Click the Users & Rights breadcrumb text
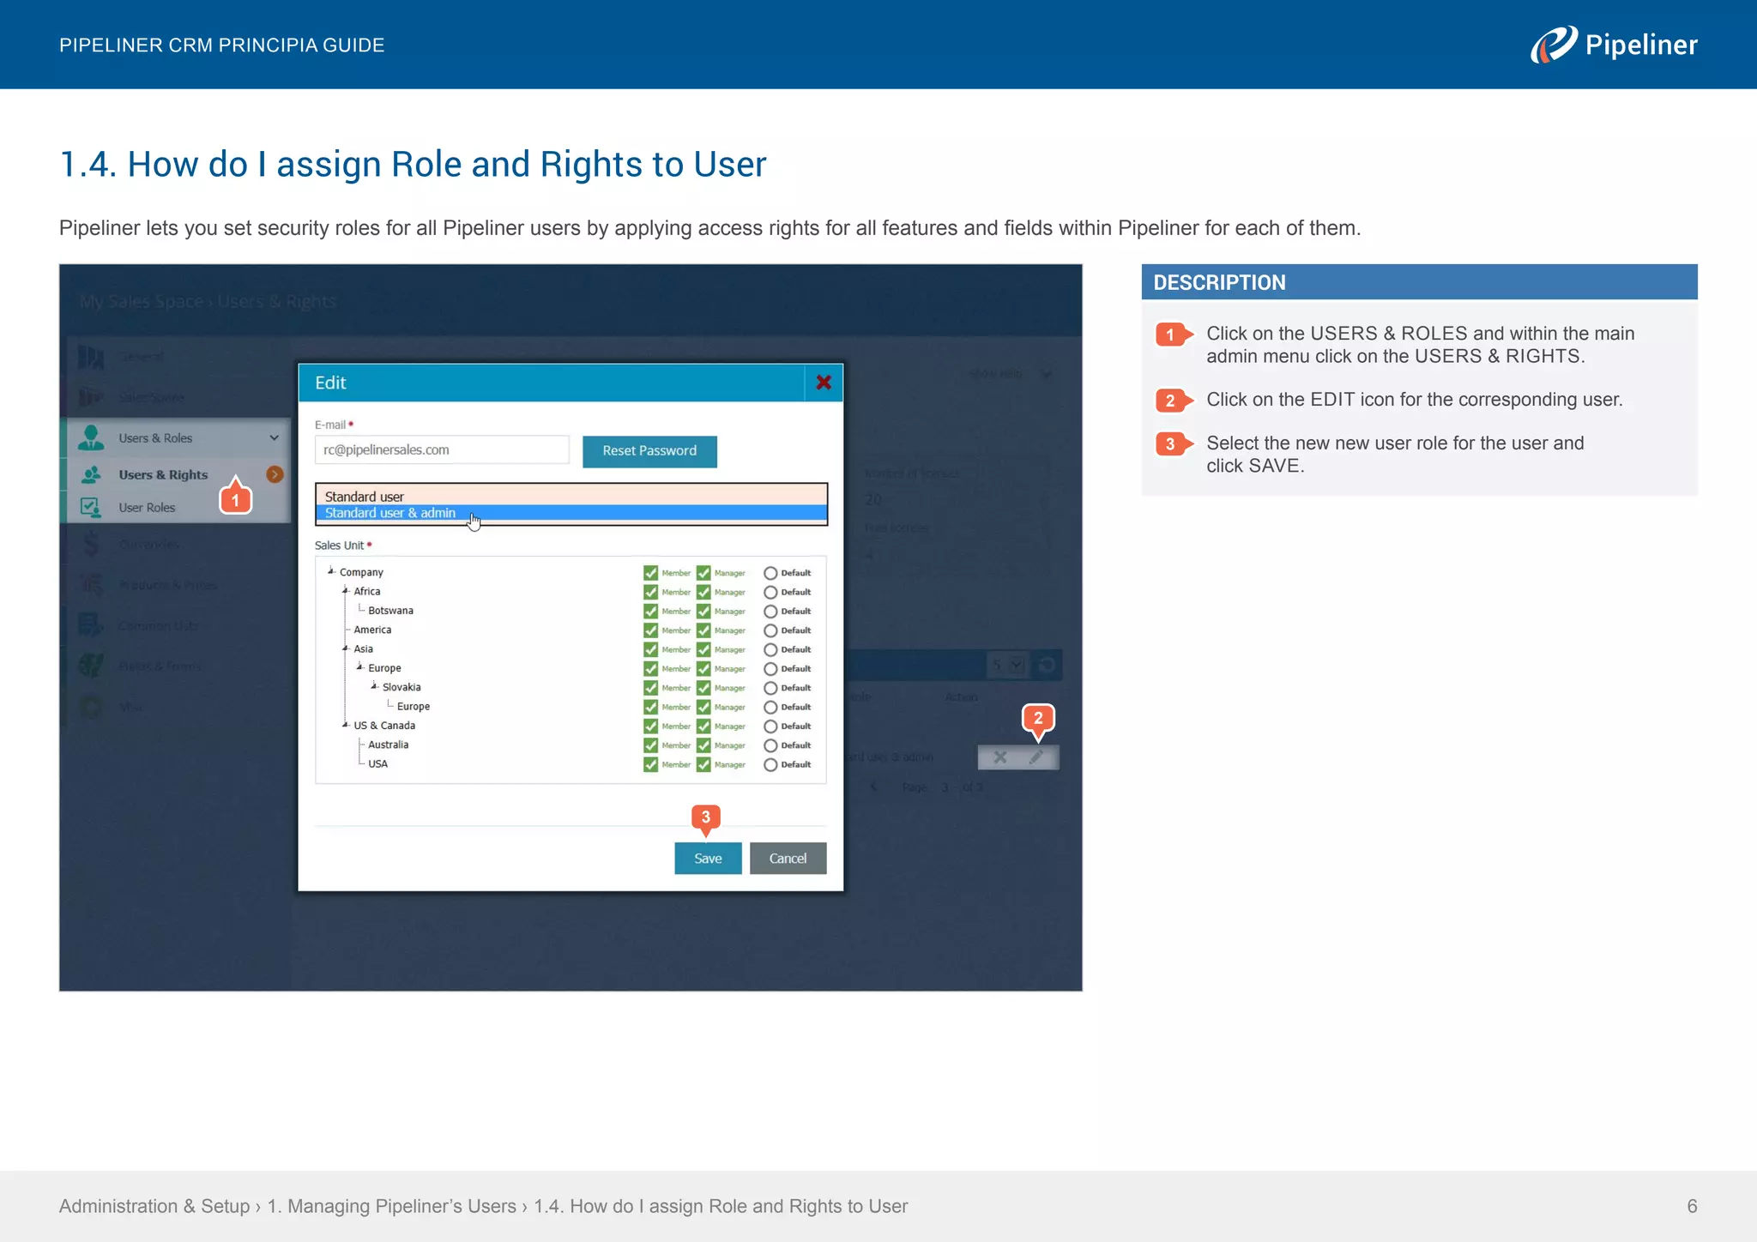The image size is (1757, 1242). [276, 301]
